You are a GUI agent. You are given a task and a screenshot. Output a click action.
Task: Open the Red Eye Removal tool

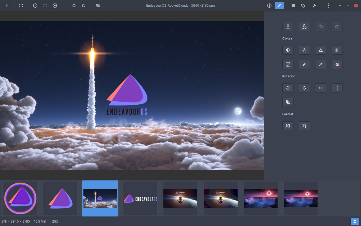pos(337,64)
